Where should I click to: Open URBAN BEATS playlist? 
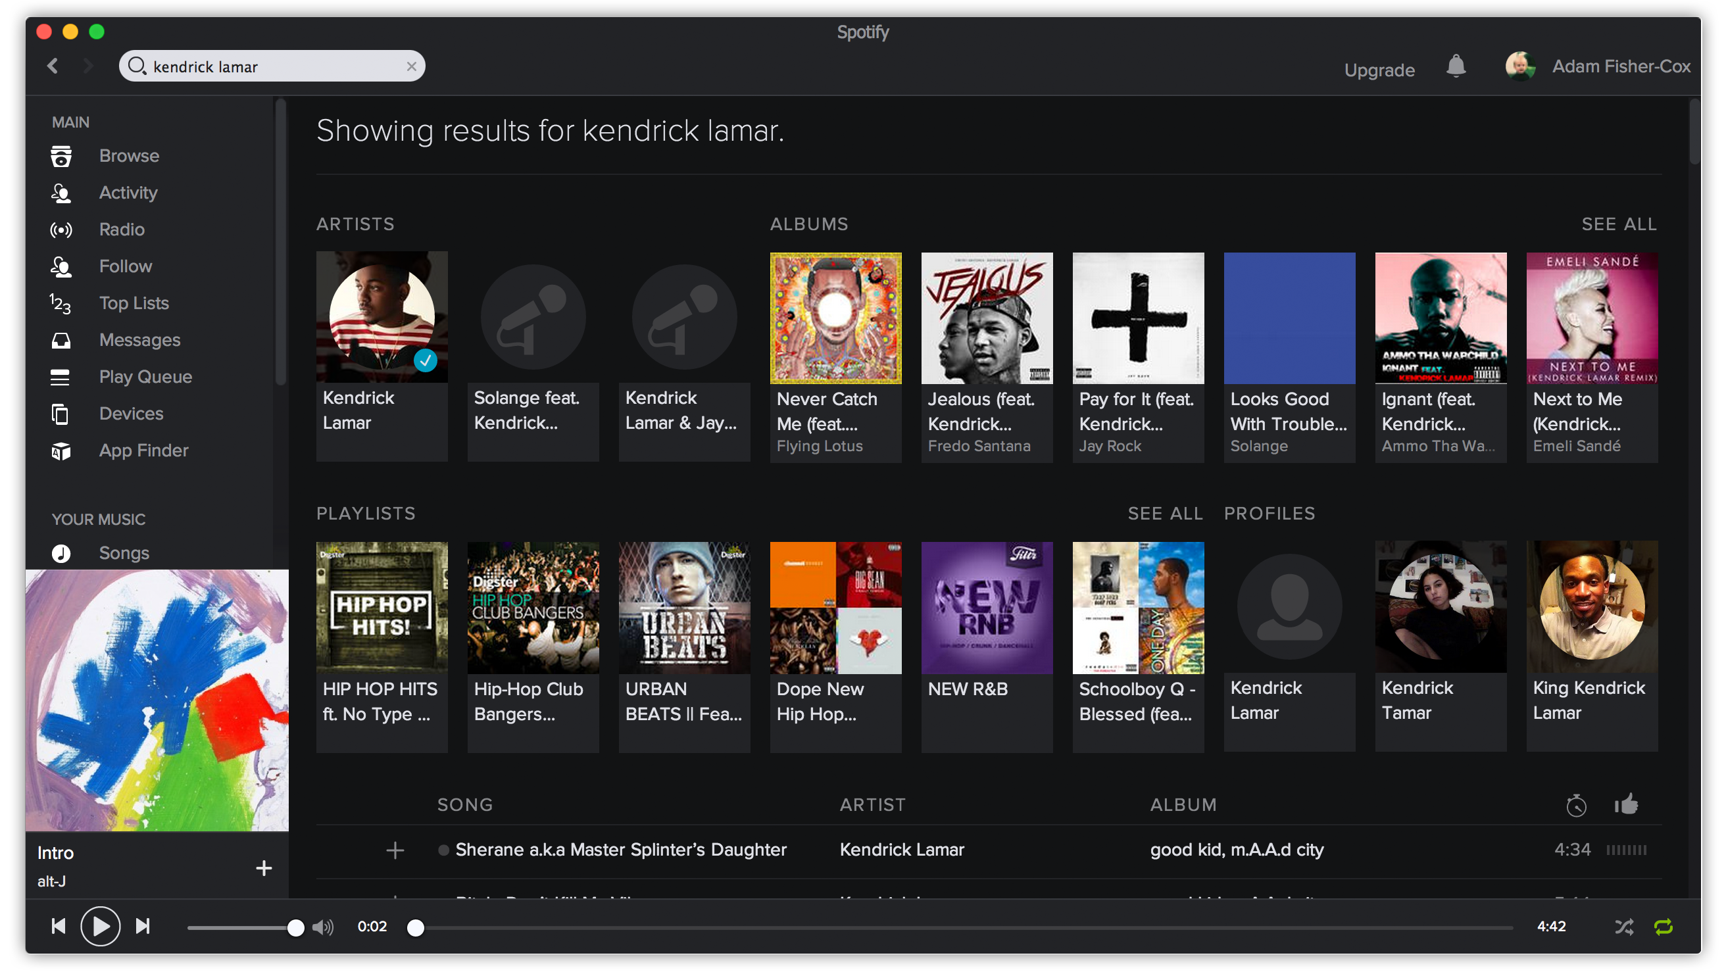point(684,647)
